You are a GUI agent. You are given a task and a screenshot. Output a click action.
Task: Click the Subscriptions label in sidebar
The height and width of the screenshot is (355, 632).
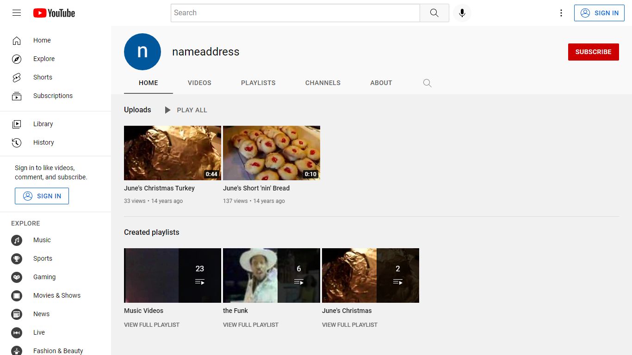53,96
